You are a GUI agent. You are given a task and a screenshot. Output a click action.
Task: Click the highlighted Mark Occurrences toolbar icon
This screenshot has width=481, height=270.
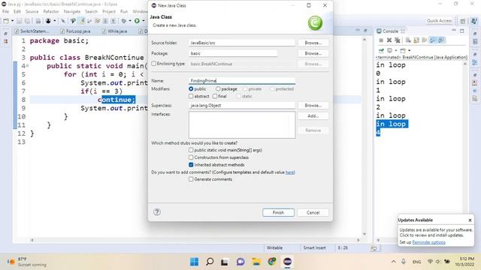[x=82, y=21]
